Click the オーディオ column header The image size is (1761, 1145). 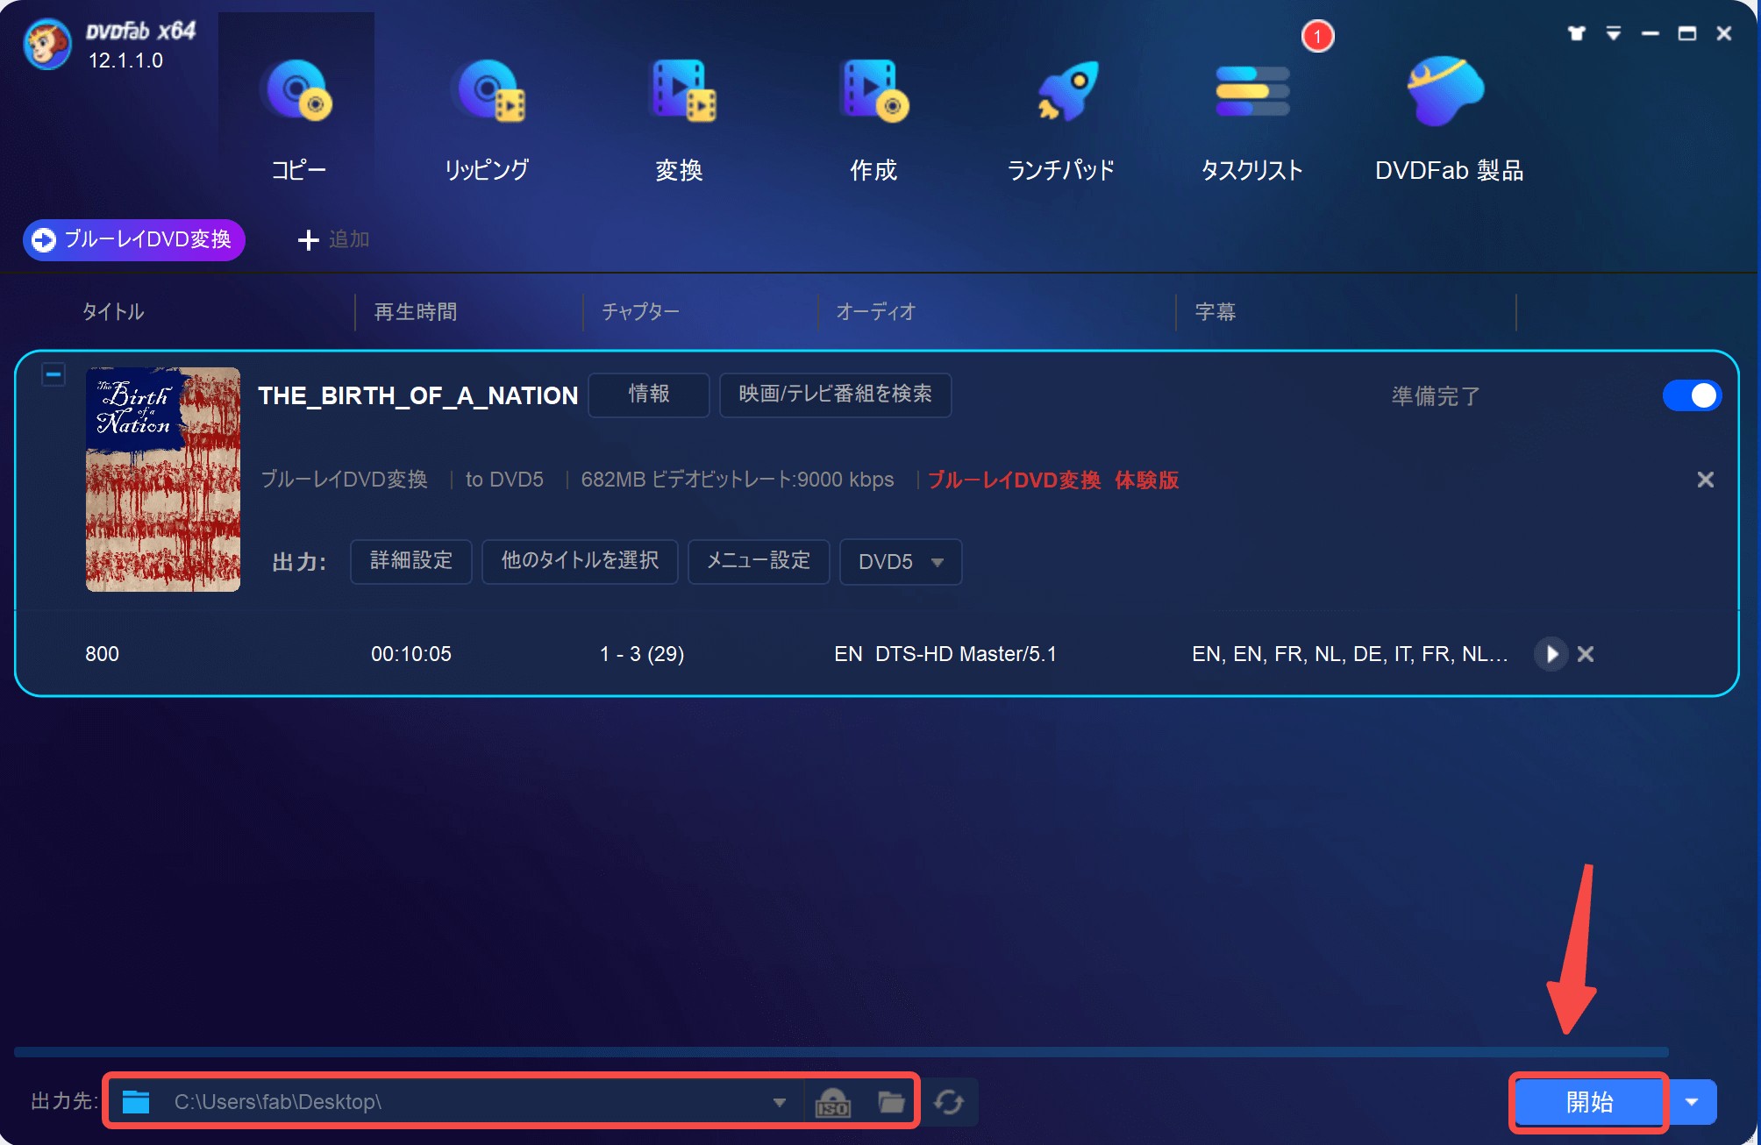(x=876, y=312)
